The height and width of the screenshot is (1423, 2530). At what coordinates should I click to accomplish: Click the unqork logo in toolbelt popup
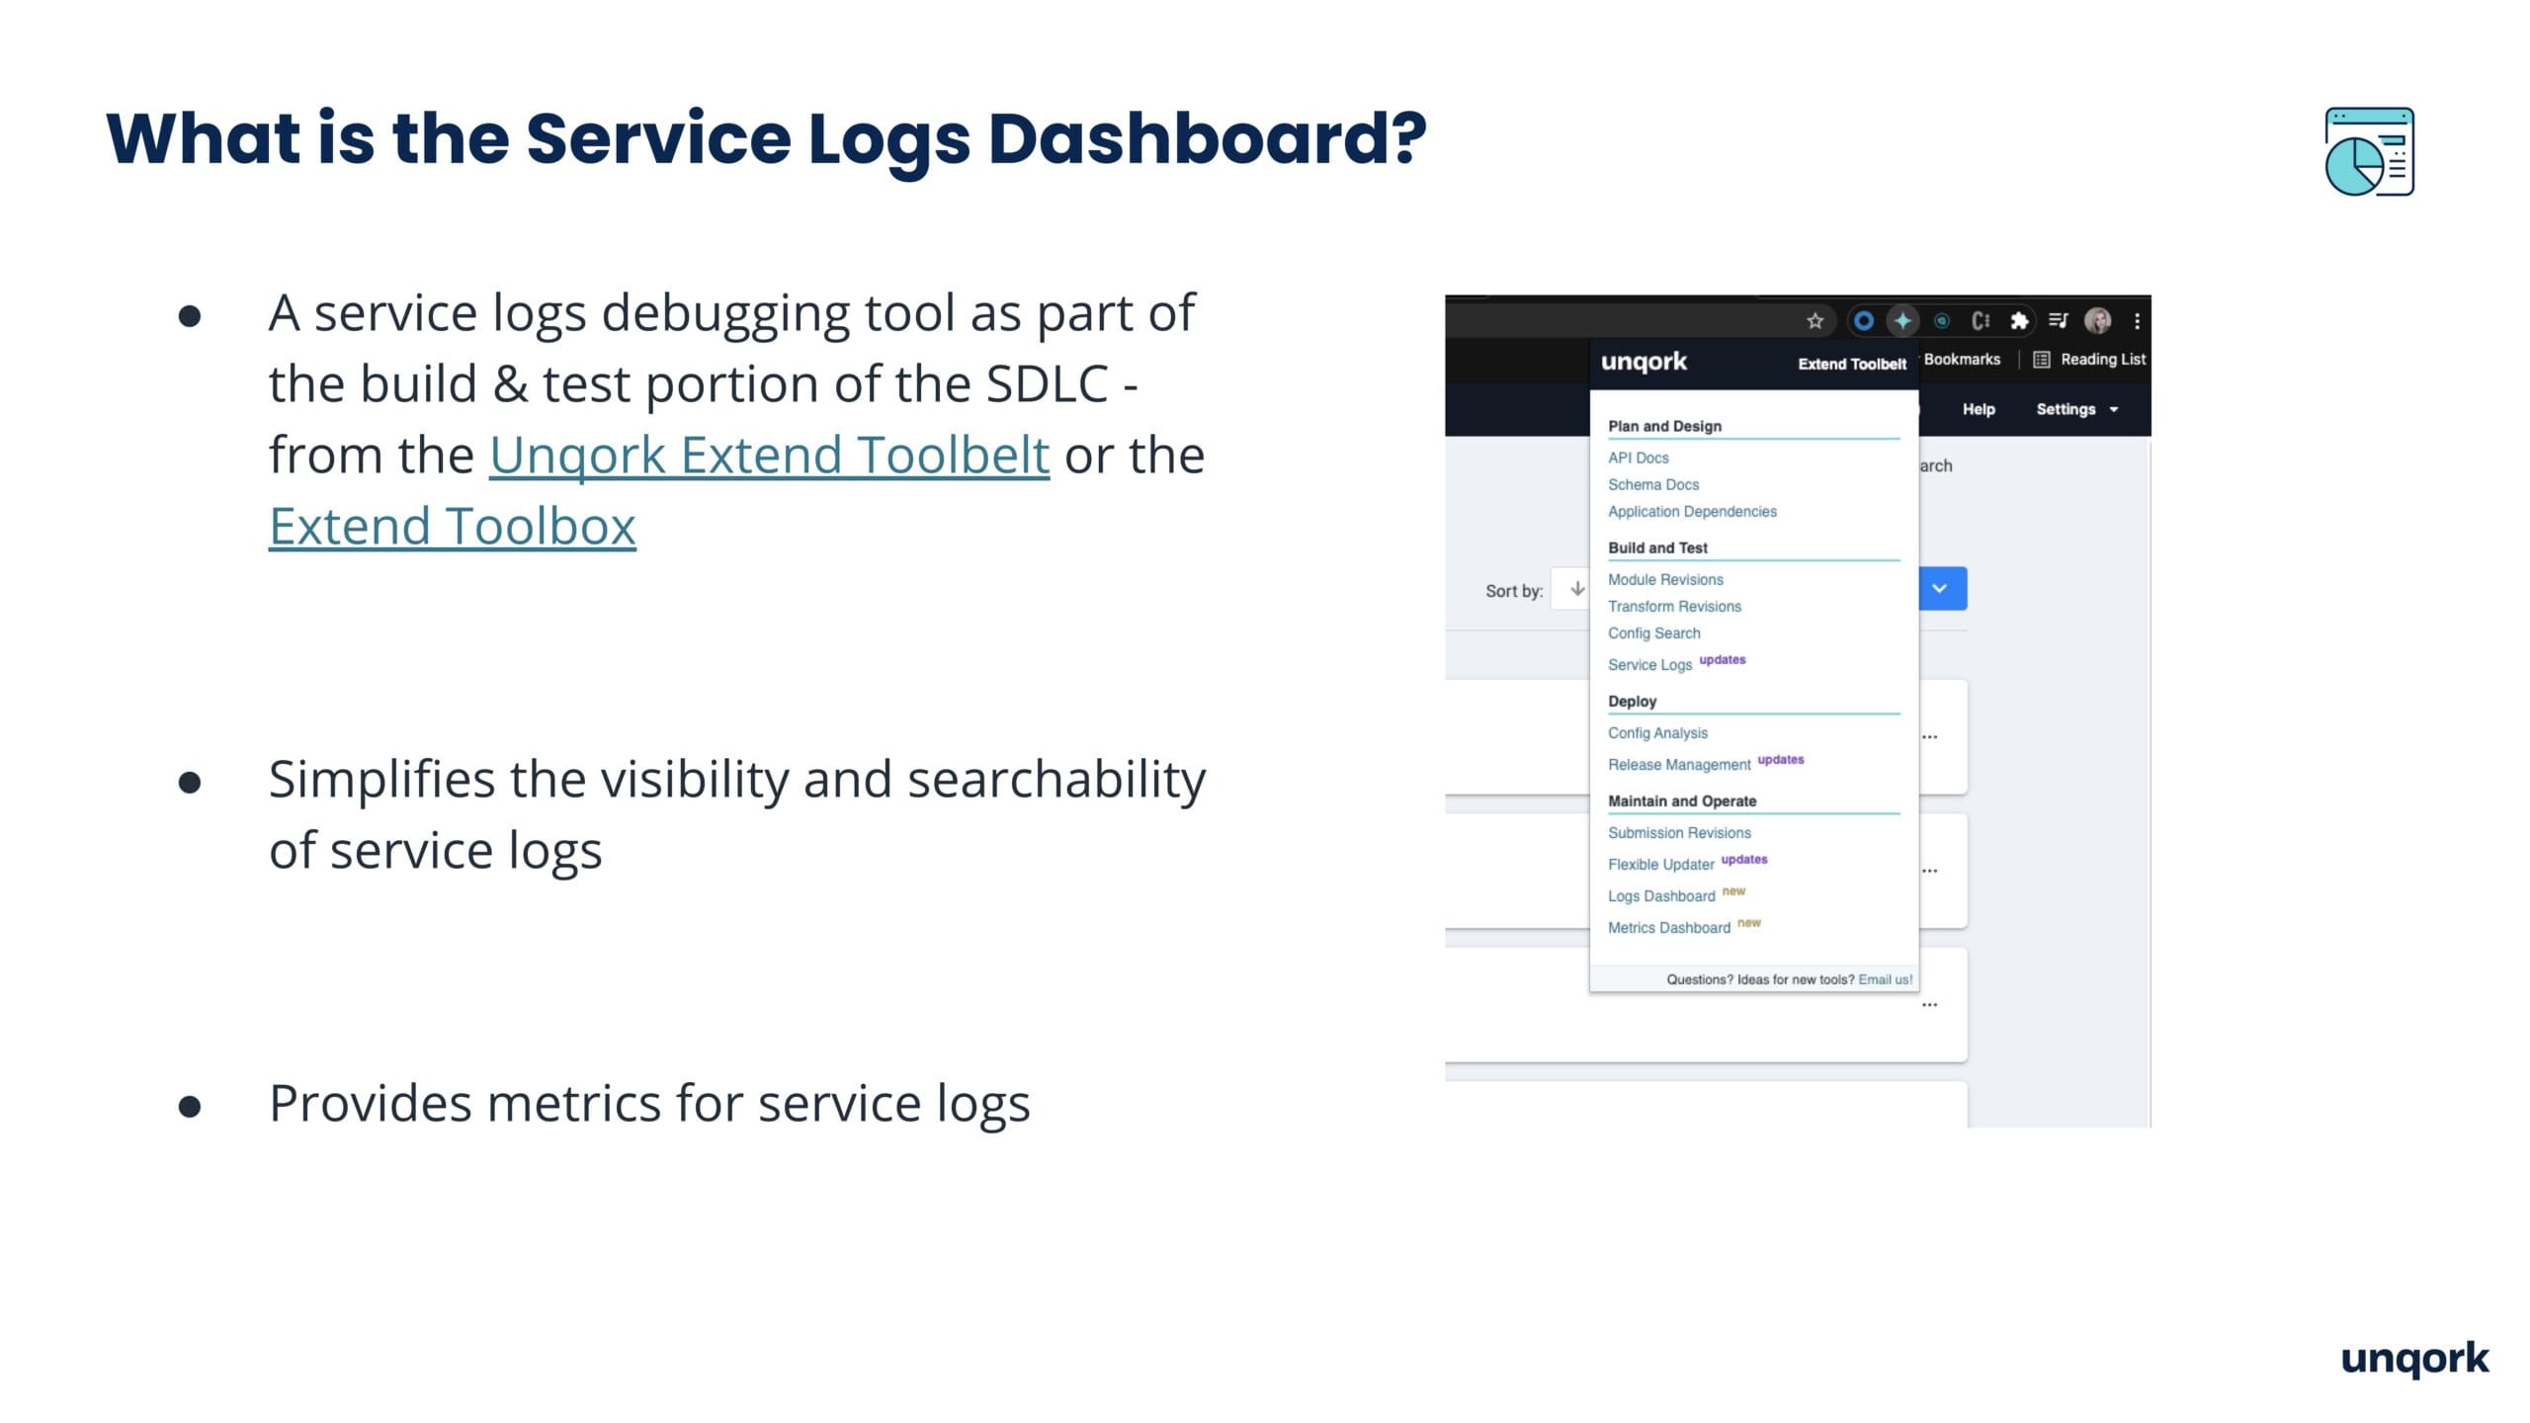tap(1644, 362)
